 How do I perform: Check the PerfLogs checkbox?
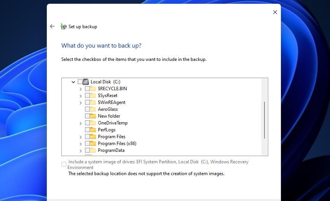tap(87, 130)
